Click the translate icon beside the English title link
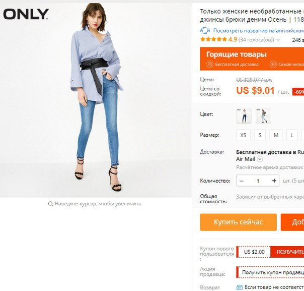Viewport: 304px width, 291px height. pyautogui.click(x=205, y=31)
